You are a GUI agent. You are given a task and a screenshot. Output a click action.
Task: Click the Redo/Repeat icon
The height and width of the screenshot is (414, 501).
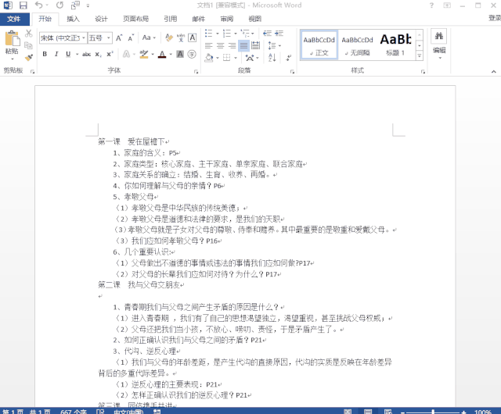point(59,5)
